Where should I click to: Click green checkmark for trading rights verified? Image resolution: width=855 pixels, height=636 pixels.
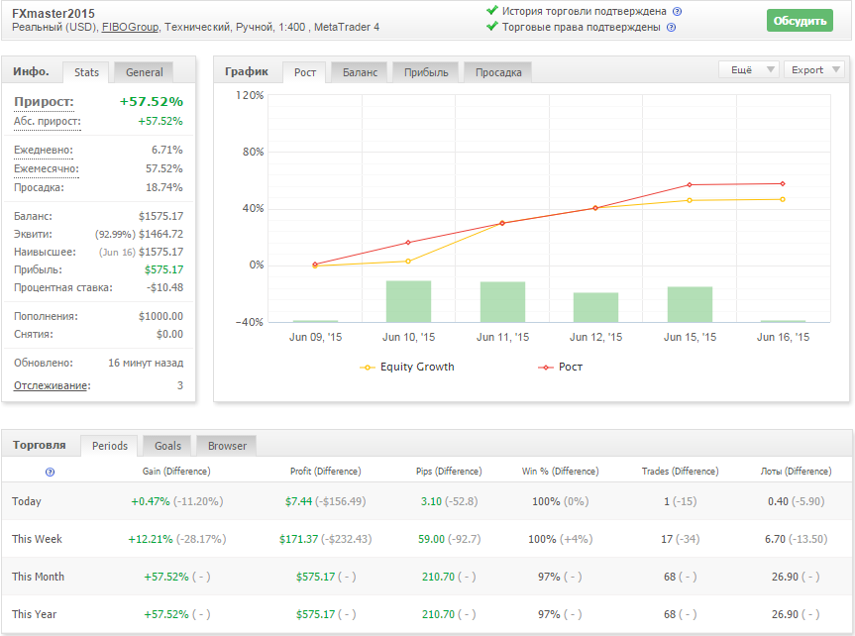click(492, 27)
